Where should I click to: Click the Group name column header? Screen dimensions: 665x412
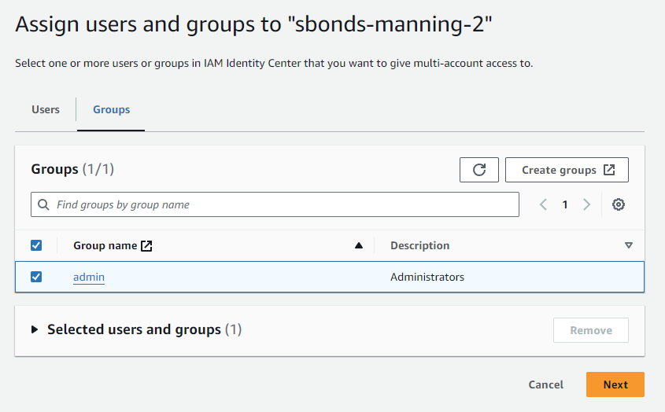click(105, 246)
